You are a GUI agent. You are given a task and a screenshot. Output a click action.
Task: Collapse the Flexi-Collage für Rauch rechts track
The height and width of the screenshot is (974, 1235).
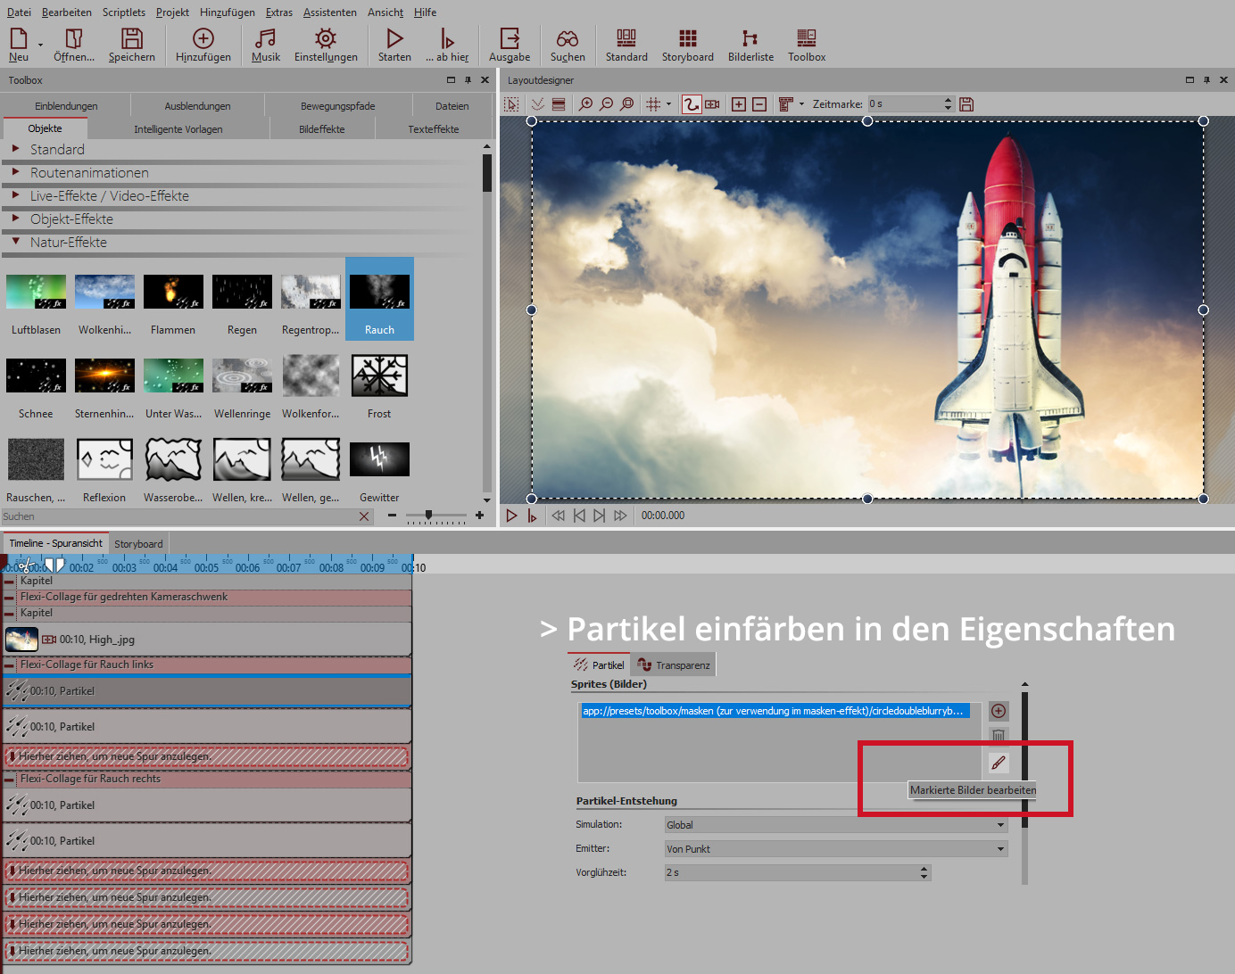pos(10,780)
